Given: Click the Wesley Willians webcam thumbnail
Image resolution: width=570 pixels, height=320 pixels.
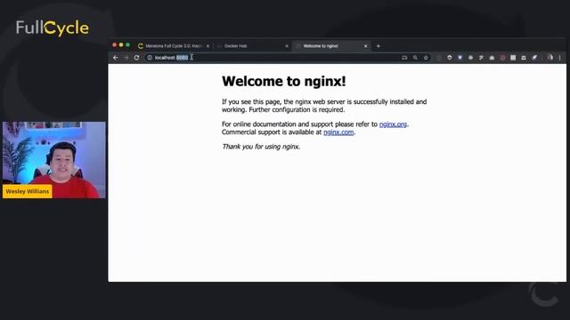Looking at the screenshot, I should pyautogui.click(x=53, y=160).
